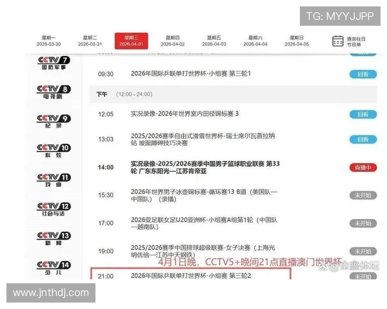Select the CCTV-11 戏曲 channel logo
This screenshot has height=309, width=387.
[x=54, y=180]
